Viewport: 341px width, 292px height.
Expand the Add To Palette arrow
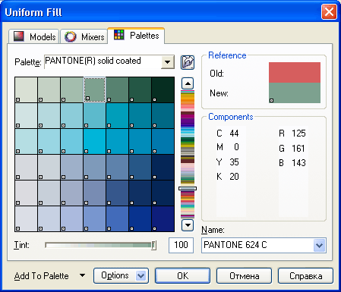(82, 275)
